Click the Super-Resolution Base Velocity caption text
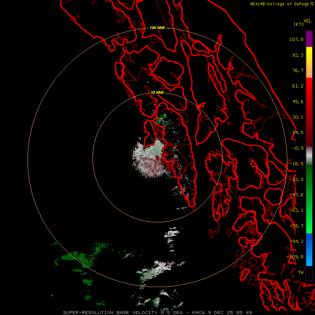Screen dimensions: 315x315 [x=157, y=313]
